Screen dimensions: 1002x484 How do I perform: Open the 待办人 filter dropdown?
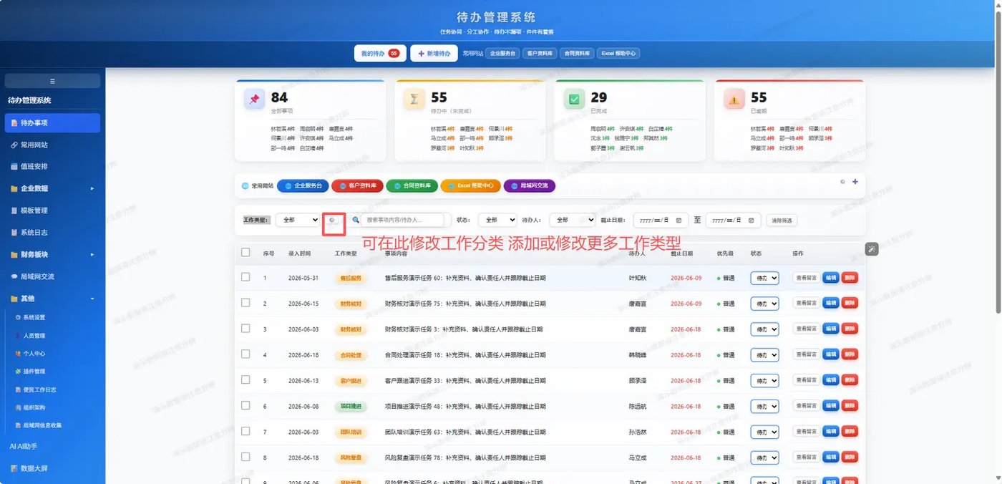click(573, 220)
